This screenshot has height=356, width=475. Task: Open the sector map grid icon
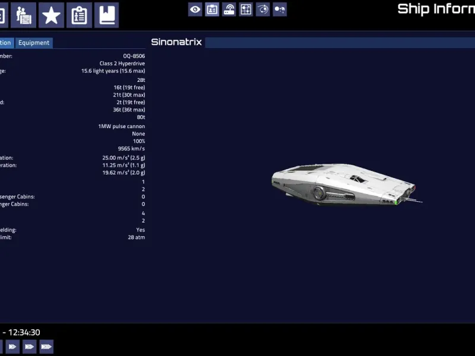click(246, 9)
